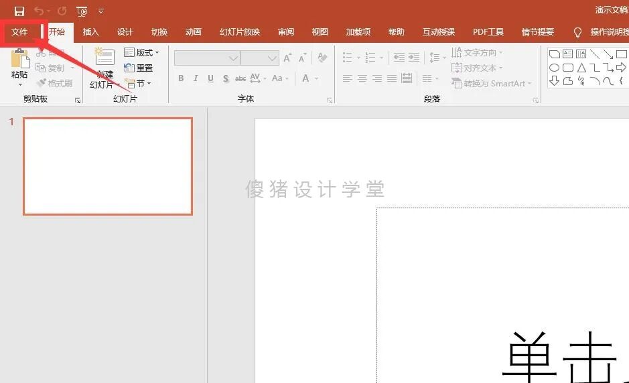
Task: Open the PDF工具 tab
Action: (x=488, y=32)
